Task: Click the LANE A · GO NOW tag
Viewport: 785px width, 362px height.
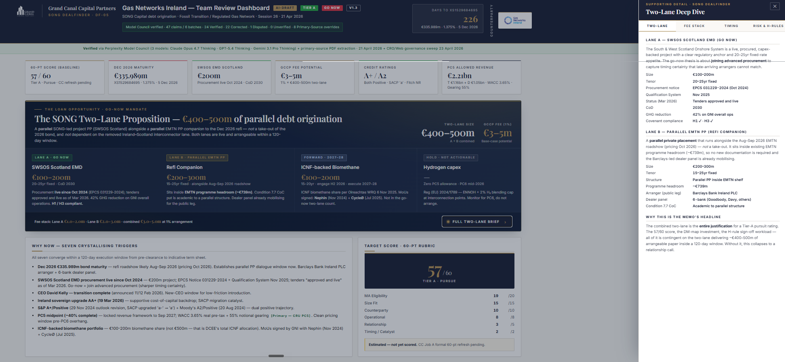Action: pyautogui.click(x=52, y=158)
